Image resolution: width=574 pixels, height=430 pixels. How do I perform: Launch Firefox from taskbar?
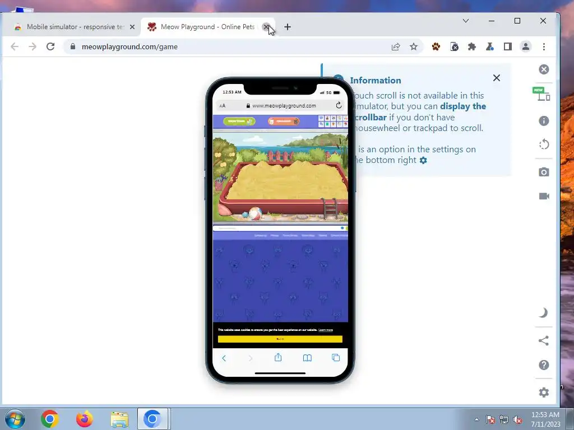tap(85, 419)
